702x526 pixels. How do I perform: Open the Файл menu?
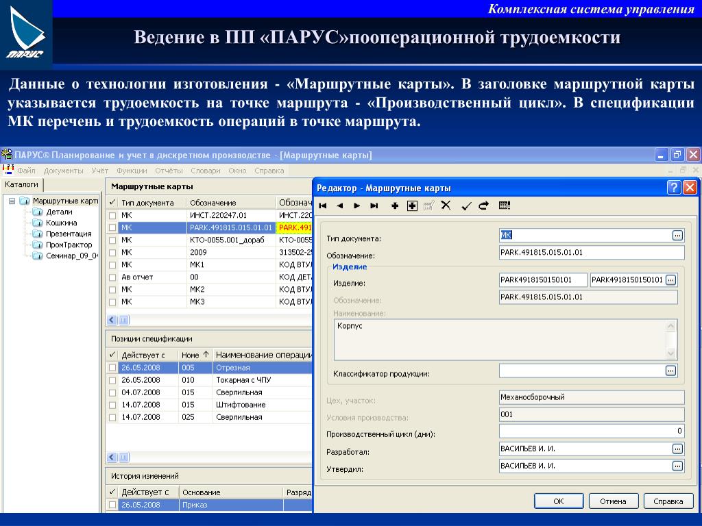(x=27, y=171)
